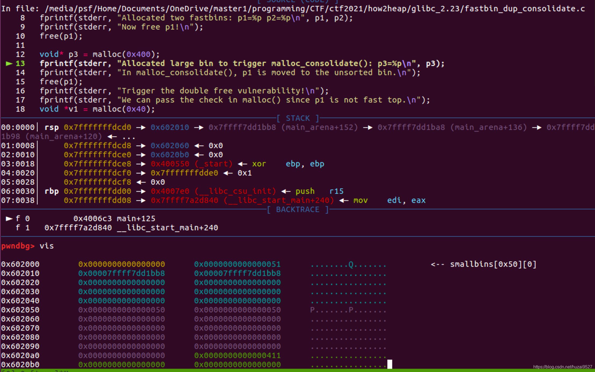Click heap address 0x602050 row label
The height and width of the screenshot is (372, 595).
tap(20, 310)
